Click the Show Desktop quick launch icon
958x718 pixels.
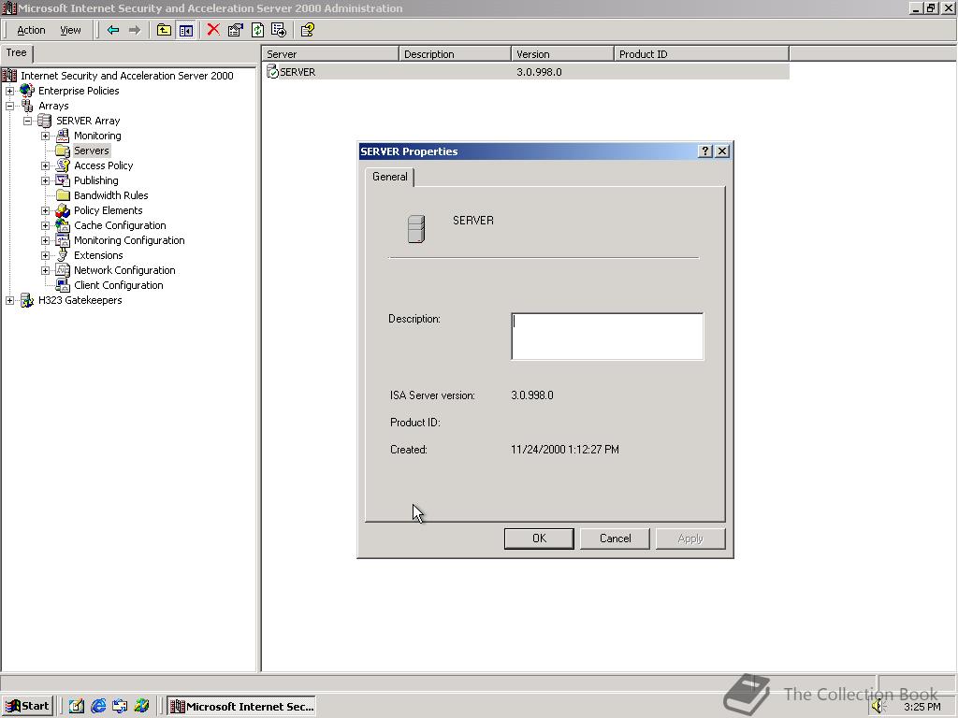click(x=77, y=707)
